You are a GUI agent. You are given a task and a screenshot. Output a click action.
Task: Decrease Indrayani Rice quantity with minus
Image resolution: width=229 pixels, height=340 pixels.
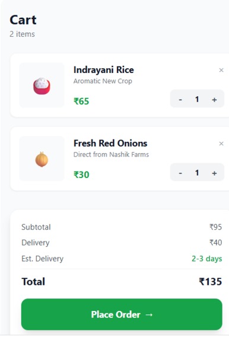(x=180, y=100)
